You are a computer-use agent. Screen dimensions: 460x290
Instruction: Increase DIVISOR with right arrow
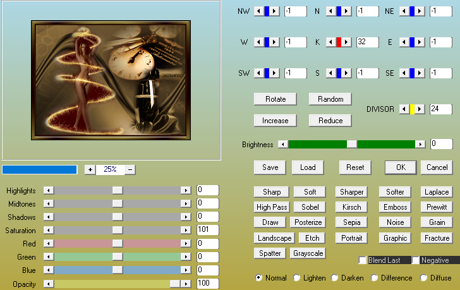point(420,109)
